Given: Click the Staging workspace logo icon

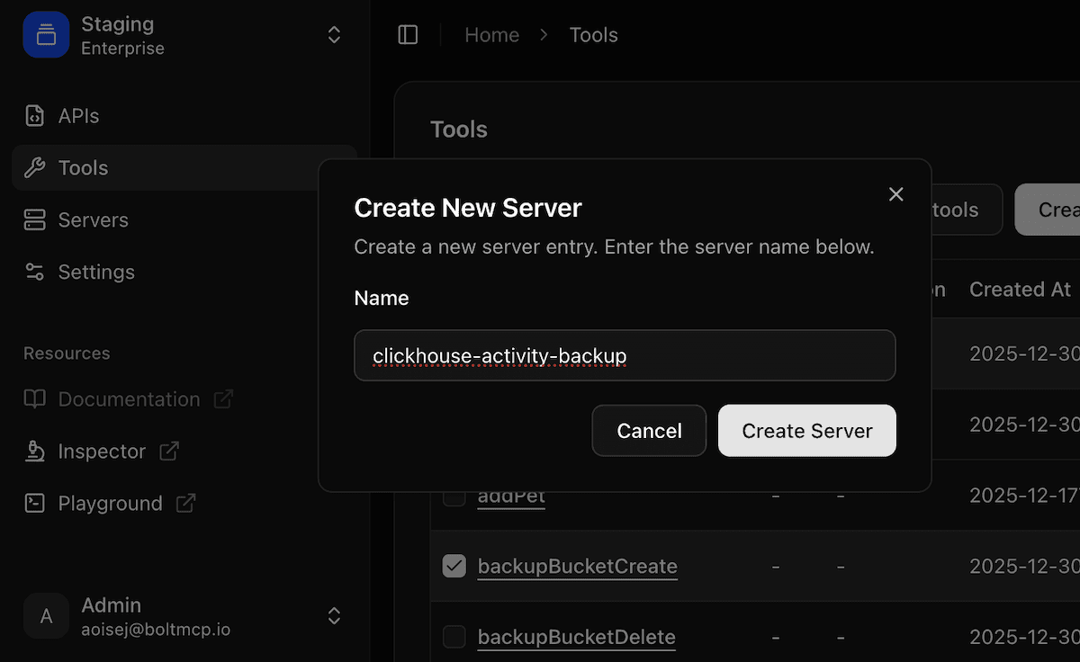Looking at the screenshot, I should 46,35.
